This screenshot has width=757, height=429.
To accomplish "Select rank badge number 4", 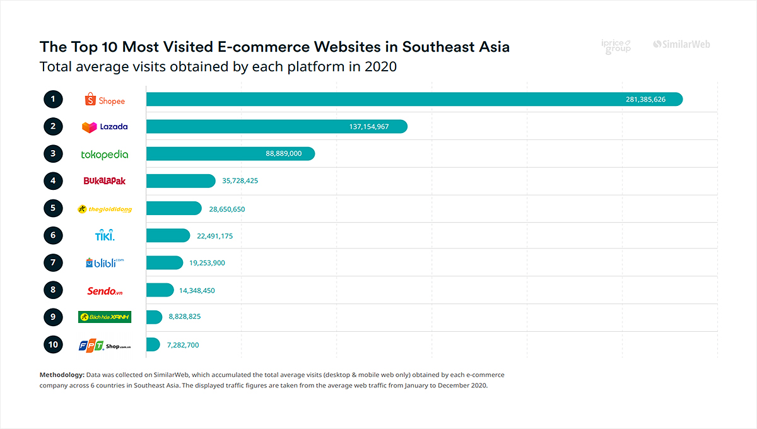I will pyautogui.click(x=54, y=180).
